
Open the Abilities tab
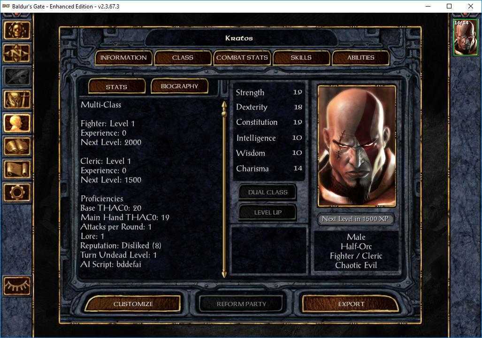coord(360,58)
